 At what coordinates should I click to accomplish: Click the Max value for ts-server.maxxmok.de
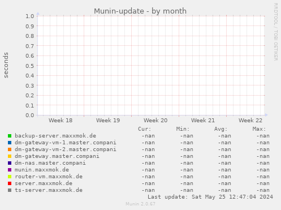(x=263, y=190)
